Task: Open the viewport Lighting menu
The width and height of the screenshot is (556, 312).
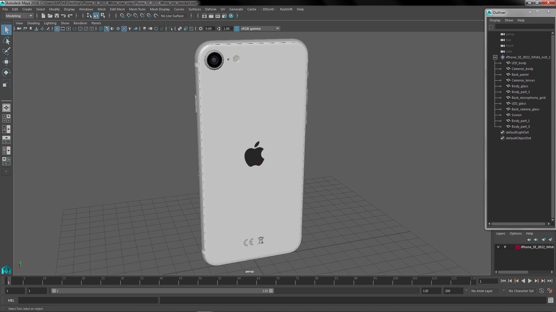Action: (x=50, y=23)
